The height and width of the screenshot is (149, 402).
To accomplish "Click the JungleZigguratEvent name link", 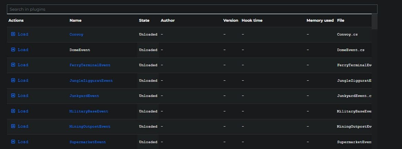I will click(91, 81).
